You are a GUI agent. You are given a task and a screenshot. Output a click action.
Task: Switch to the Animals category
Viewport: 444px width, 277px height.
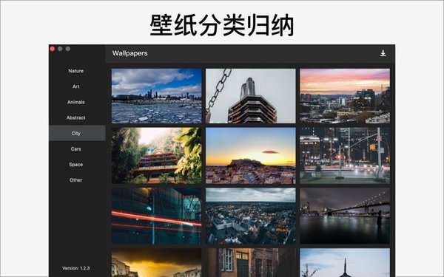[x=76, y=102]
